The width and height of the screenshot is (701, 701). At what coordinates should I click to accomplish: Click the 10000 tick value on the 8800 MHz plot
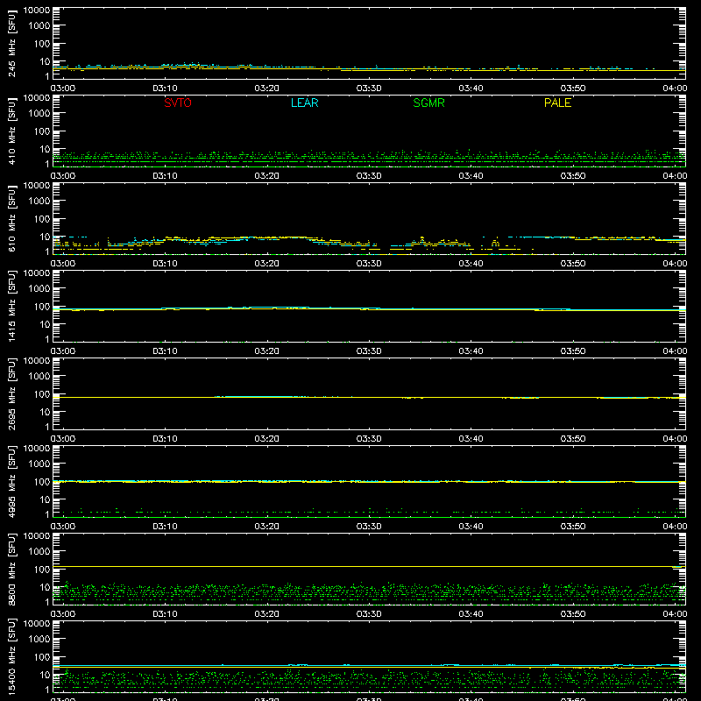[37, 536]
